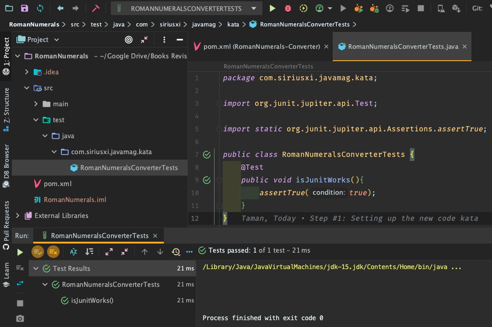Viewport: 492px width, 327px height.
Task: Rerun tests with green play icon in Run panel
Action: point(20,252)
